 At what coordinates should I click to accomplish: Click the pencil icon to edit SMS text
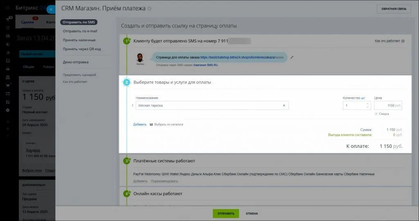[x=292, y=58]
